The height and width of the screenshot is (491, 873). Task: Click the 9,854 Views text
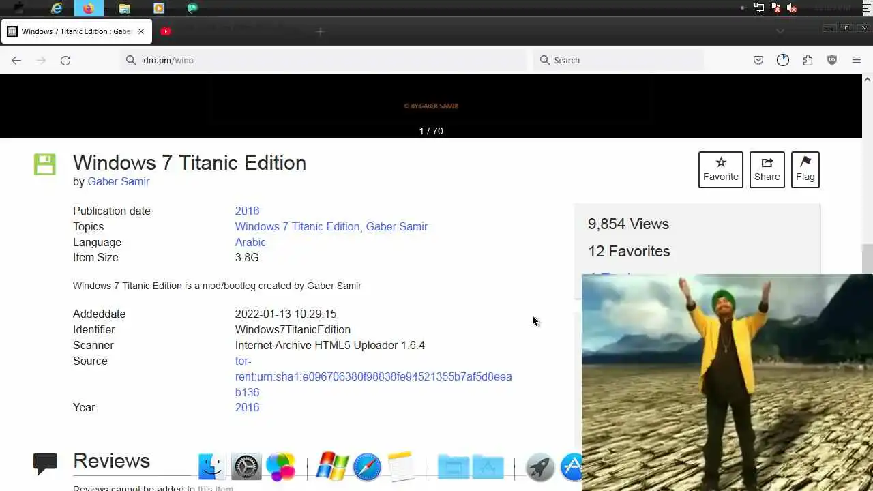point(628,224)
